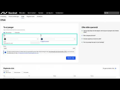The height and width of the screenshot is (90, 120).
Task: Open the Børs & marked menu
Action: pos(32,13)
